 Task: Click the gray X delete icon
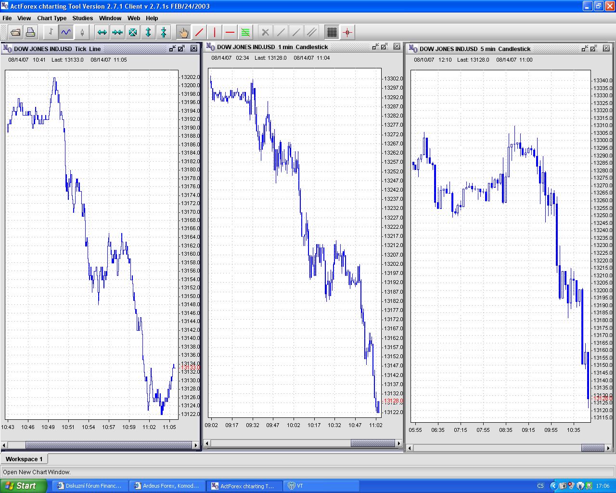tap(265, 32)
